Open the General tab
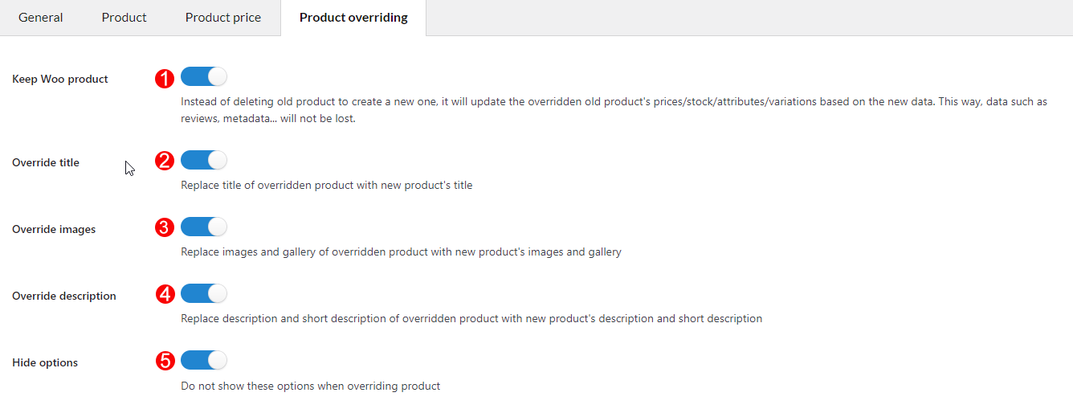1073x413 pixels. [41, 18]
